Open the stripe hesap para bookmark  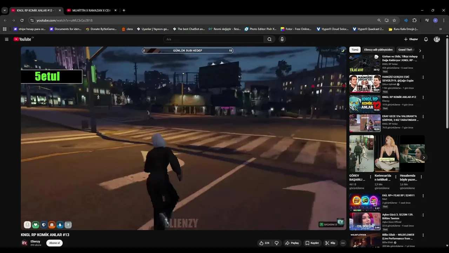point(29,29)
